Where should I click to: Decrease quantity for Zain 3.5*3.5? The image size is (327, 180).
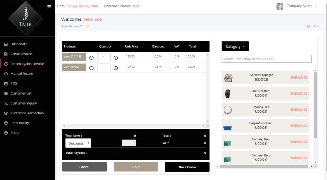[x=91, y=68]
